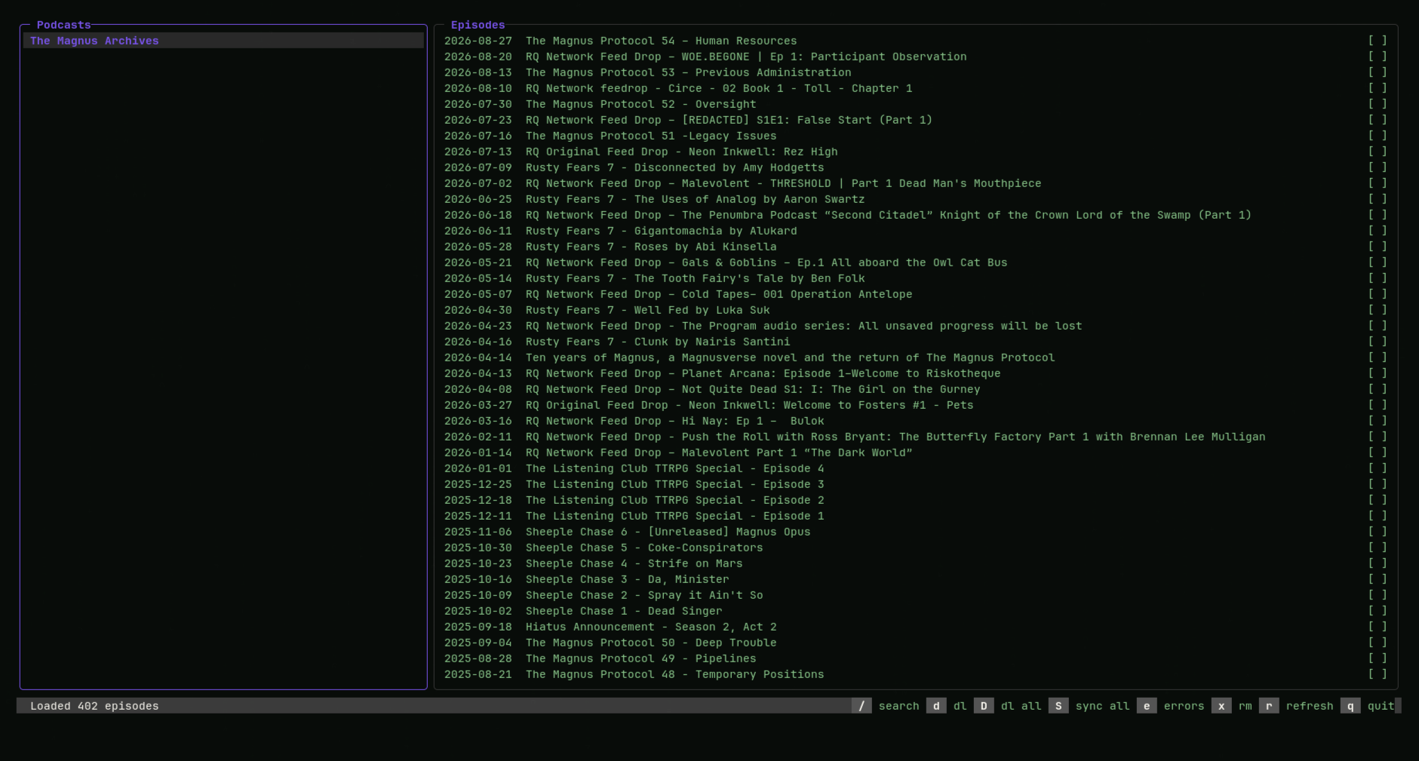The height and width of the screenshot is (761, 1419).
Task: Select Sheeple Chase 5 Coke-Conspirators episode
Action: click(x=916, y=548)
